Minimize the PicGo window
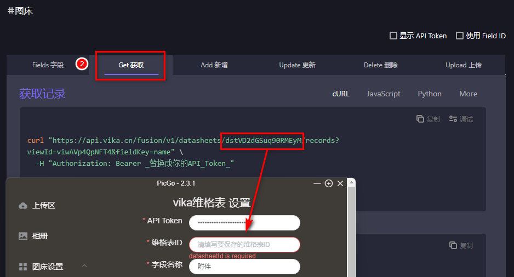 pyautogui.click(x=317, y=183)
